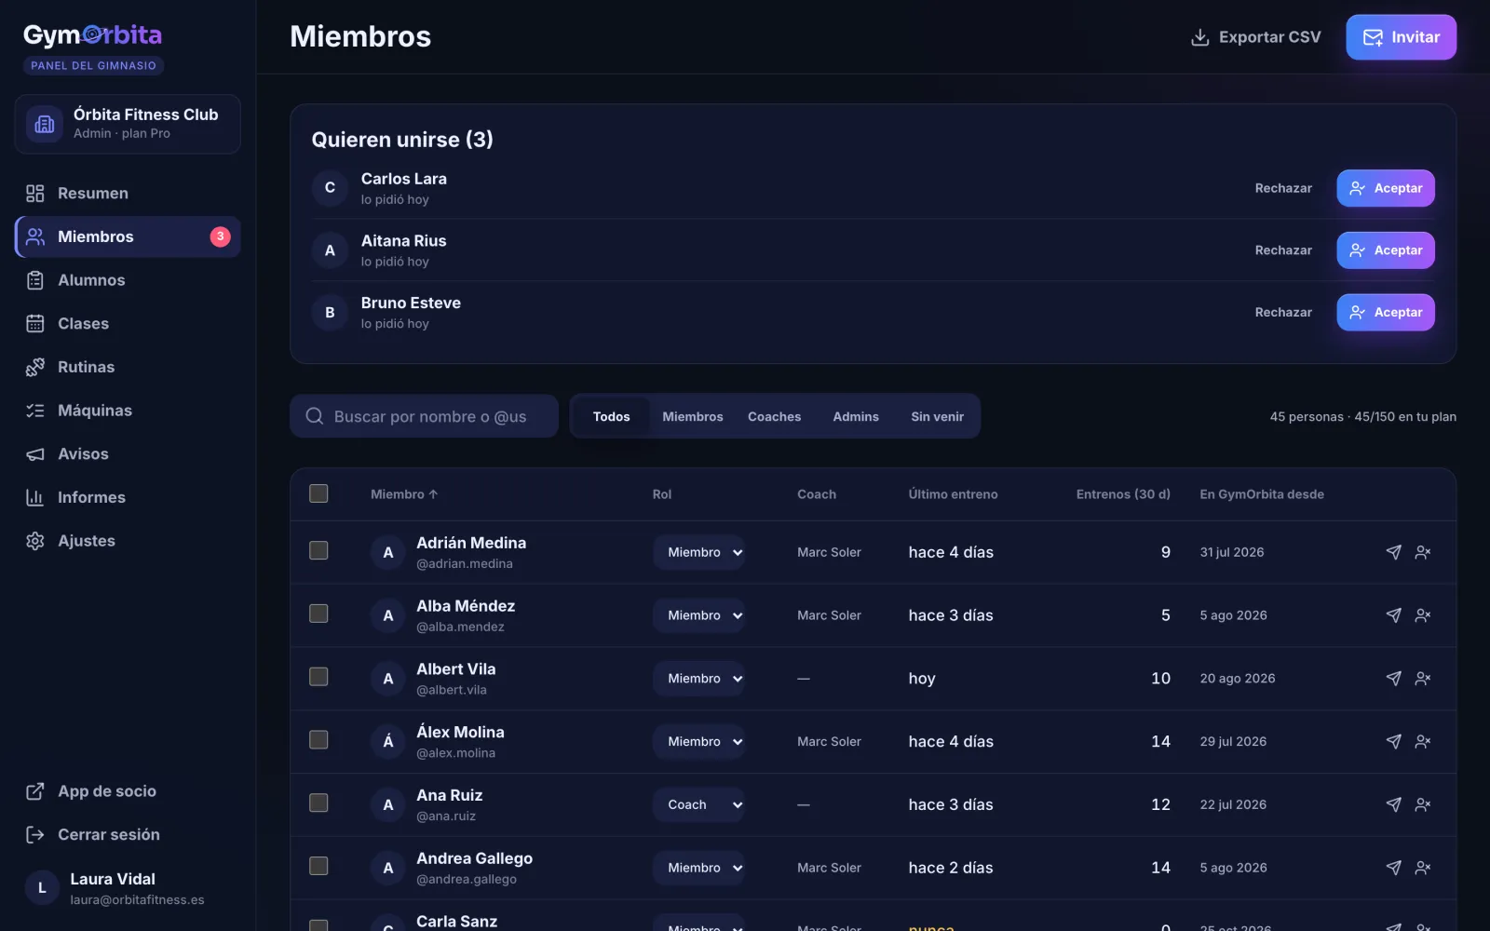Select the Sin venir filter tab
This screenshot has height=931, width=1490.
[x=937, y=416]
